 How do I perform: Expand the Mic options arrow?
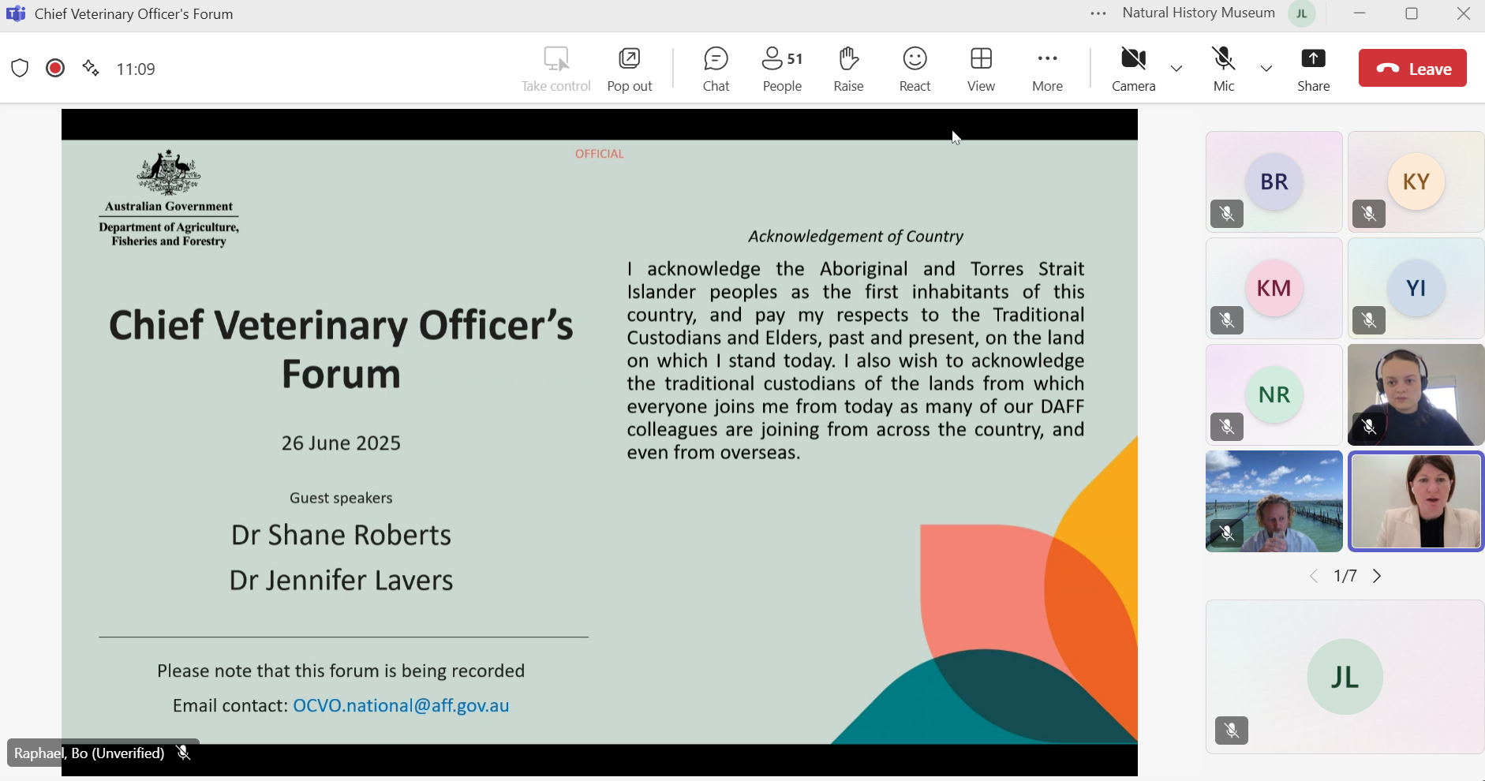[1266, 69]
